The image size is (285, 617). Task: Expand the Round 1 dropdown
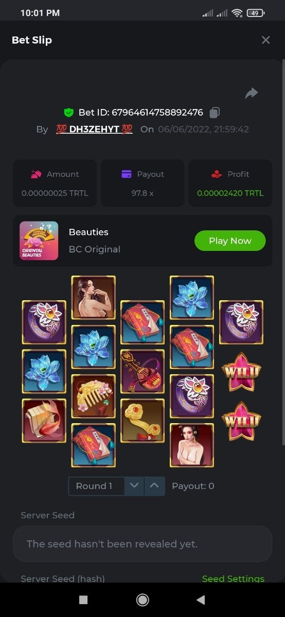pyautogui.click(x=96, y=486)
